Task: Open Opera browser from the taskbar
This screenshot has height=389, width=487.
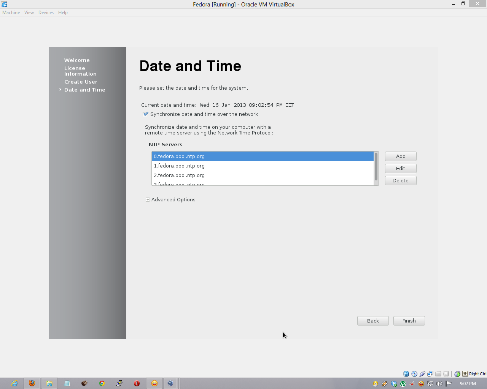Action: (137, 383)
